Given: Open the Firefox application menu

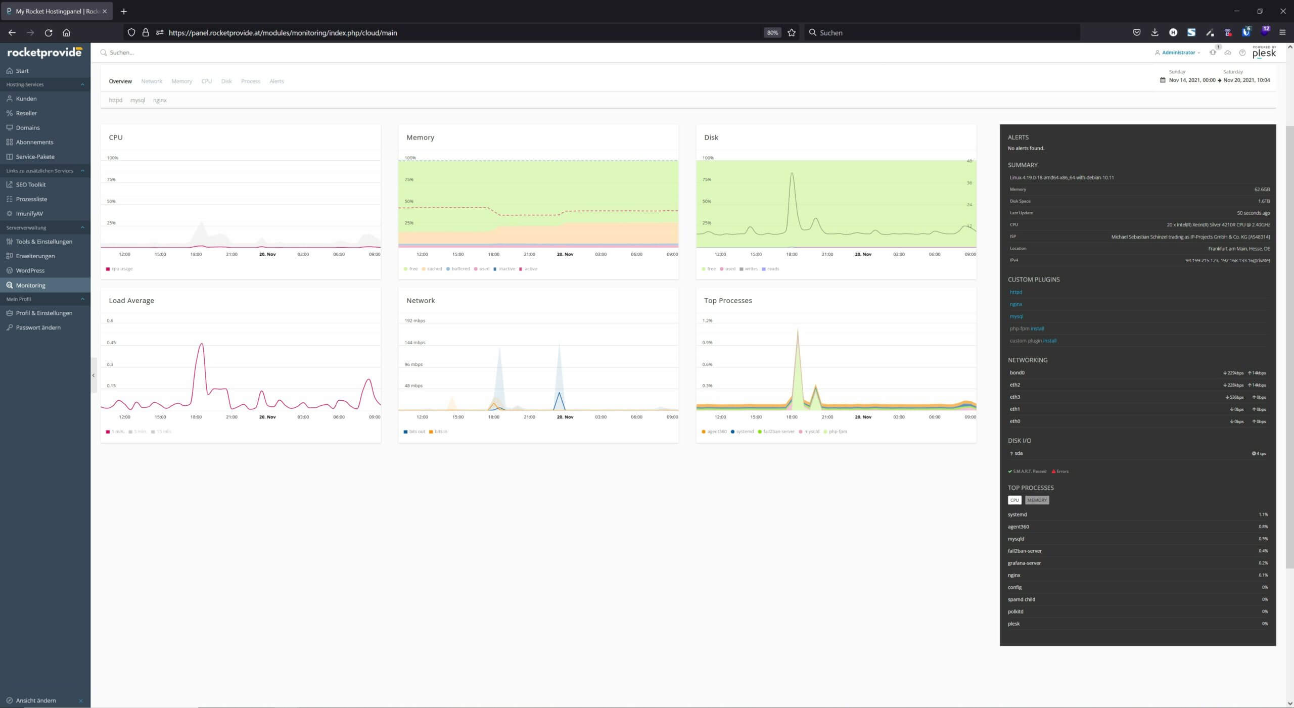Looking at the screenshot, I should pos(1282,33).
